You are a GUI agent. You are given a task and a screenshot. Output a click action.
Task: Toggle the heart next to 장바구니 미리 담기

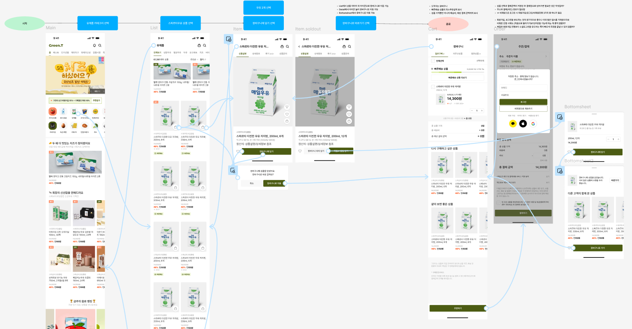(300, 151)
